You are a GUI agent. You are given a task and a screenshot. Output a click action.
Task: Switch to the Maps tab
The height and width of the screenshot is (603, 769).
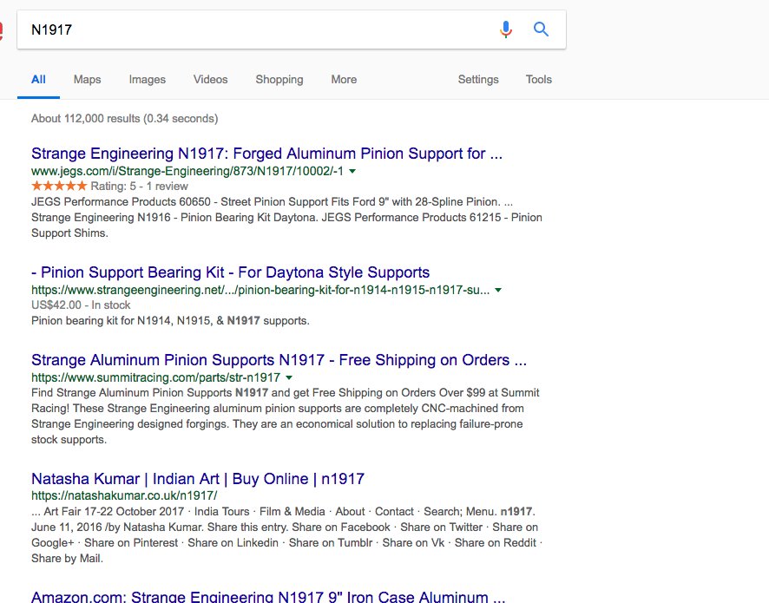coord(88,80)
